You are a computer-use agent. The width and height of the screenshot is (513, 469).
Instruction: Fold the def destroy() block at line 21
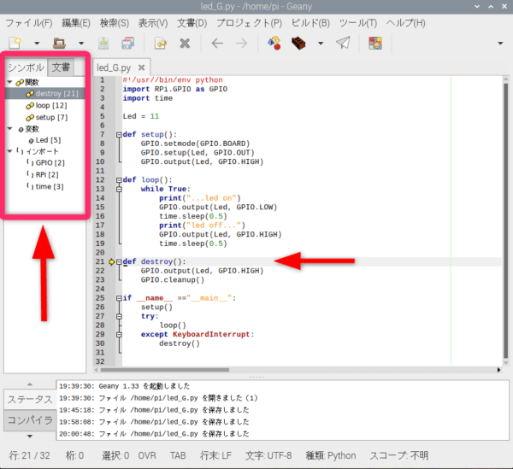tap(119, 261)
